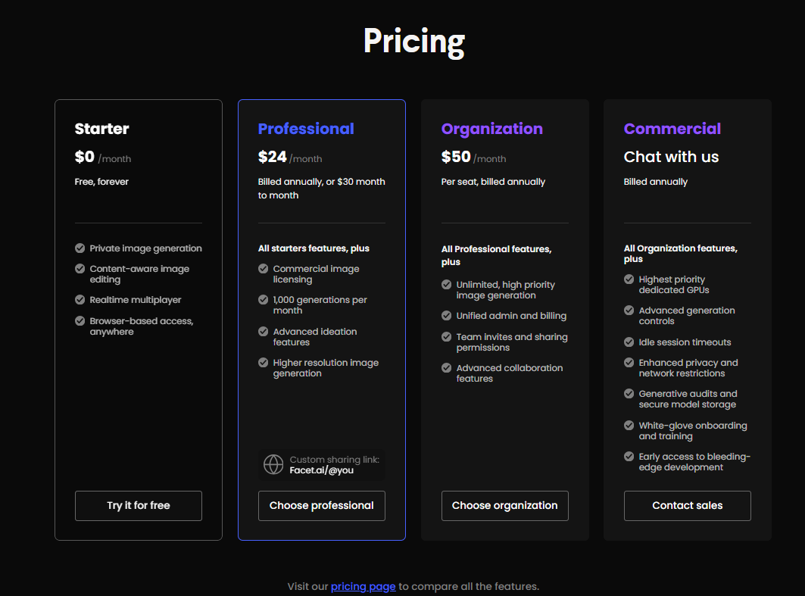Click checkmark icon next to 1,000 generations per month
805x596 pixels.
click(x=264, y=299)
